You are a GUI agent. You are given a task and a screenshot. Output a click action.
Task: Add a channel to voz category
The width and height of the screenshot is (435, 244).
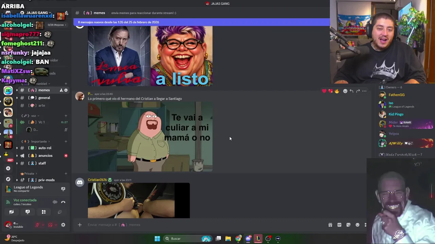[x=66, y=116]
